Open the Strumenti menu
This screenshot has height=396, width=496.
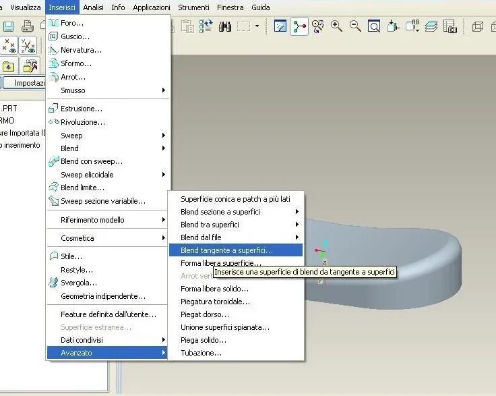click(193, 7)
